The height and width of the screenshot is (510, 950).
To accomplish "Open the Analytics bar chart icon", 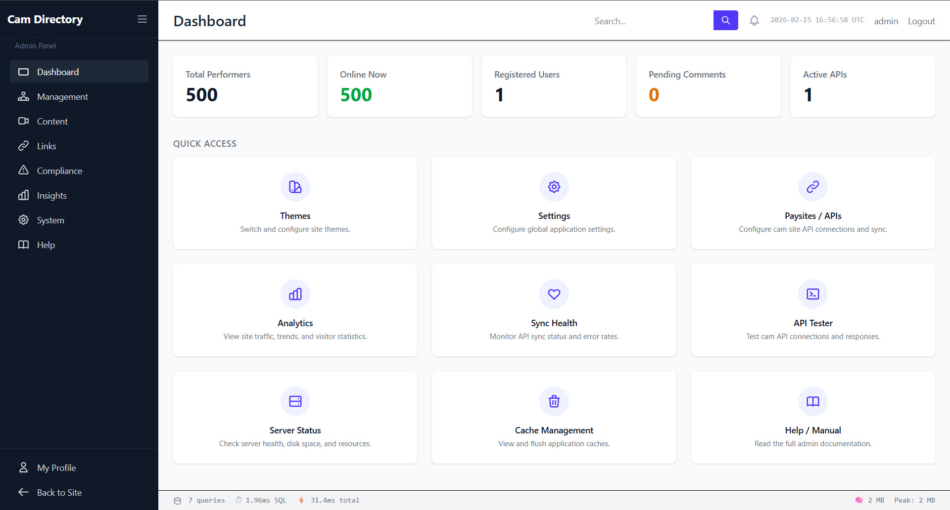I will pyautogui.click(x=295, y=294).
